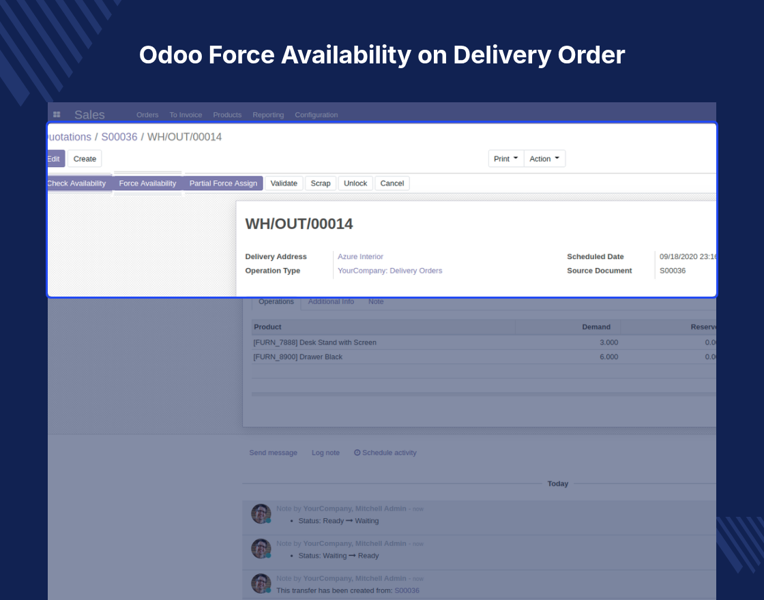
Task: Select the Additional Info tab
Action: [332, 301]
